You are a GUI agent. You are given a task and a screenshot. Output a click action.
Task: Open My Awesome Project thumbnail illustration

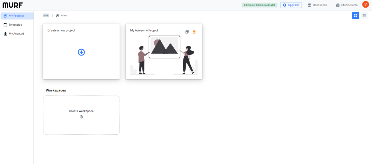coord(164,55)
